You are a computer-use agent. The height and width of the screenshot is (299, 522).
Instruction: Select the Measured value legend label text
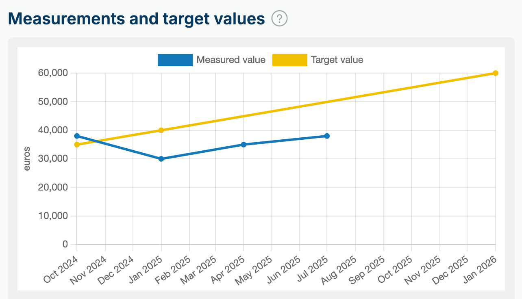[231, 60]
